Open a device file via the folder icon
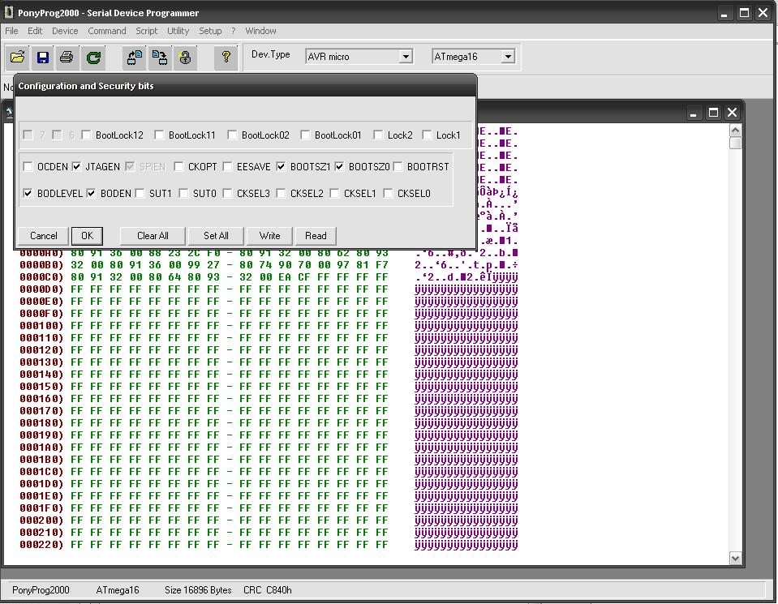The height and width of the screenshot is (604, 778). pos(17,58)
